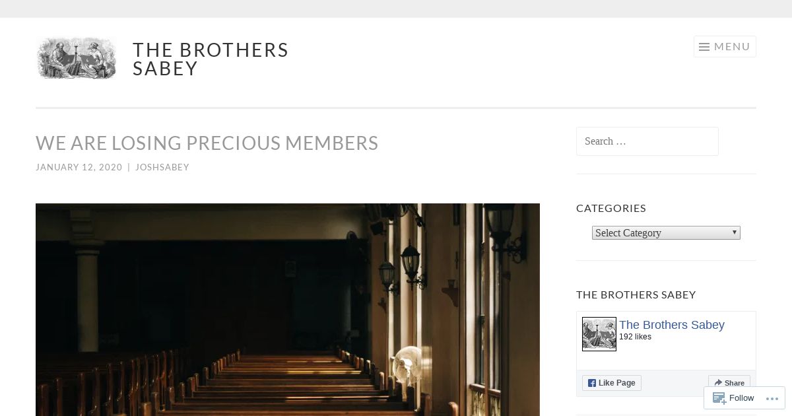Click the site title The Brothers Sabey
792x416 pixels.
pyautogui.click(x=211, y=59)
